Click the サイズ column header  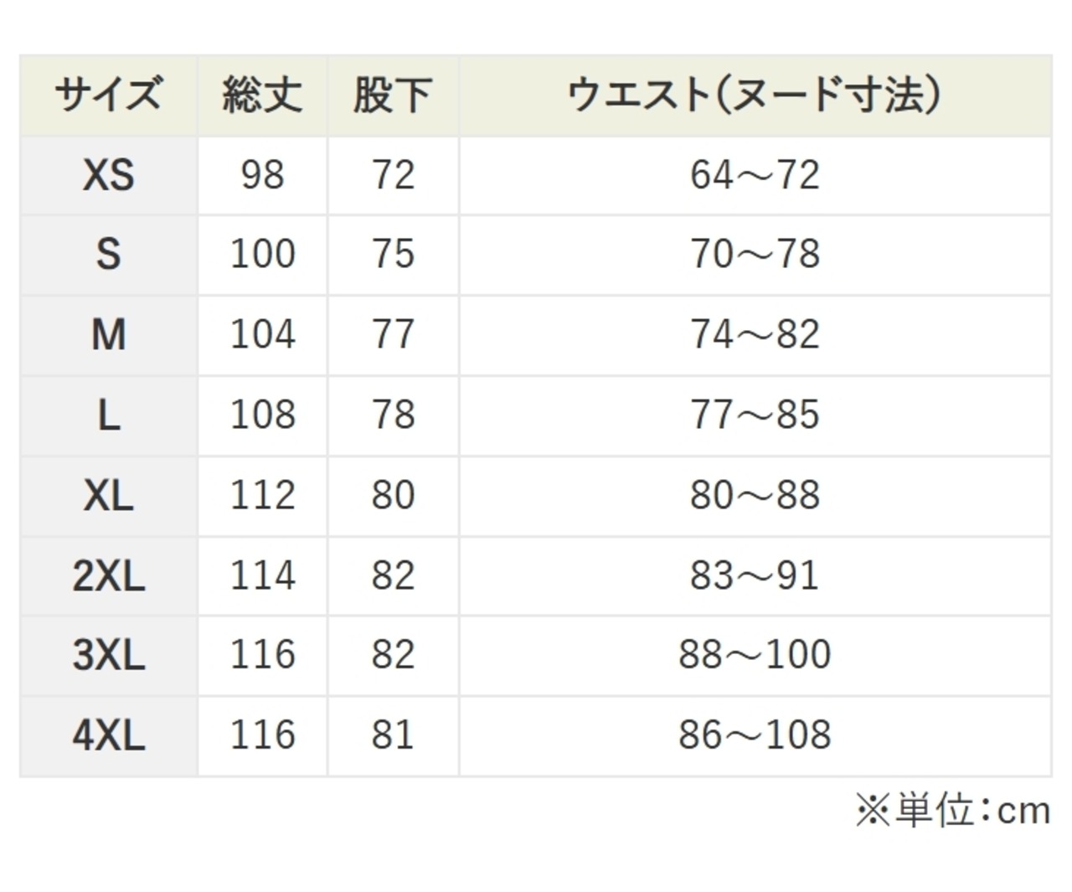pyautogui.click(x=108, y=95)
